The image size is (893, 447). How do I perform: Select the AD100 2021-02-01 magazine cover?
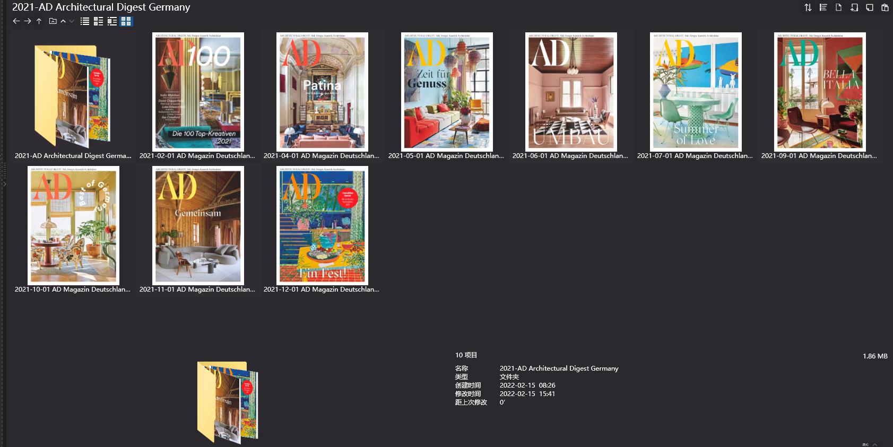click(198, 92)
